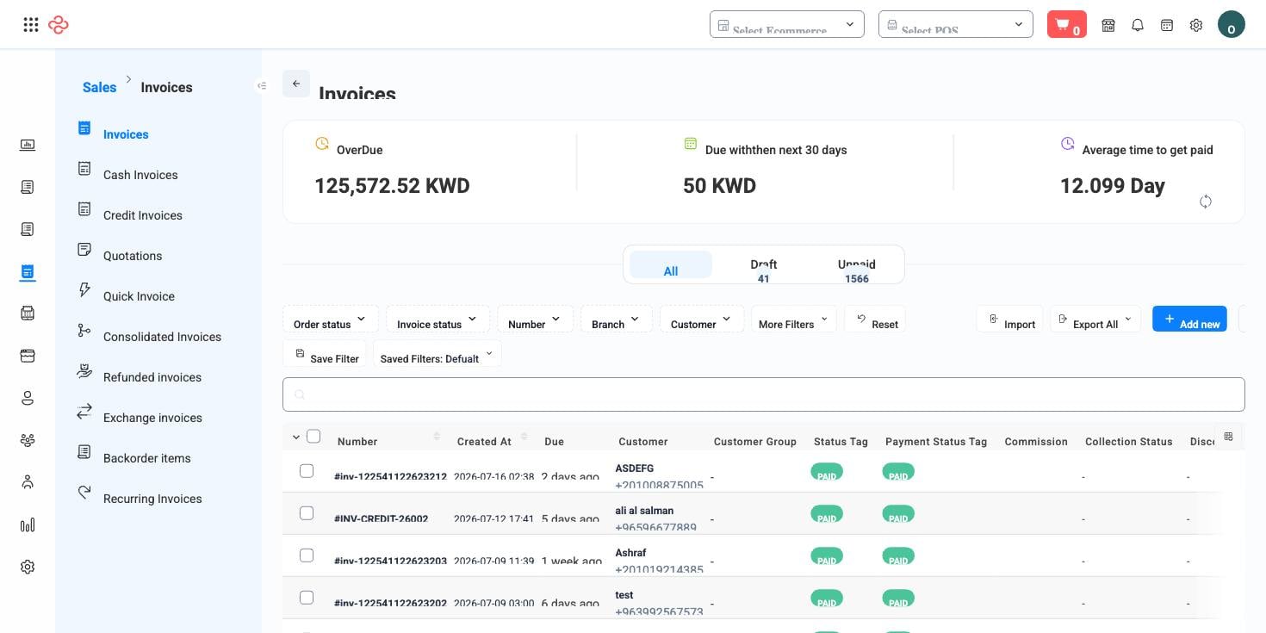Open the shopping cart icon
Viewport: 1266px width, 633px height.
tap(1066, 24)
